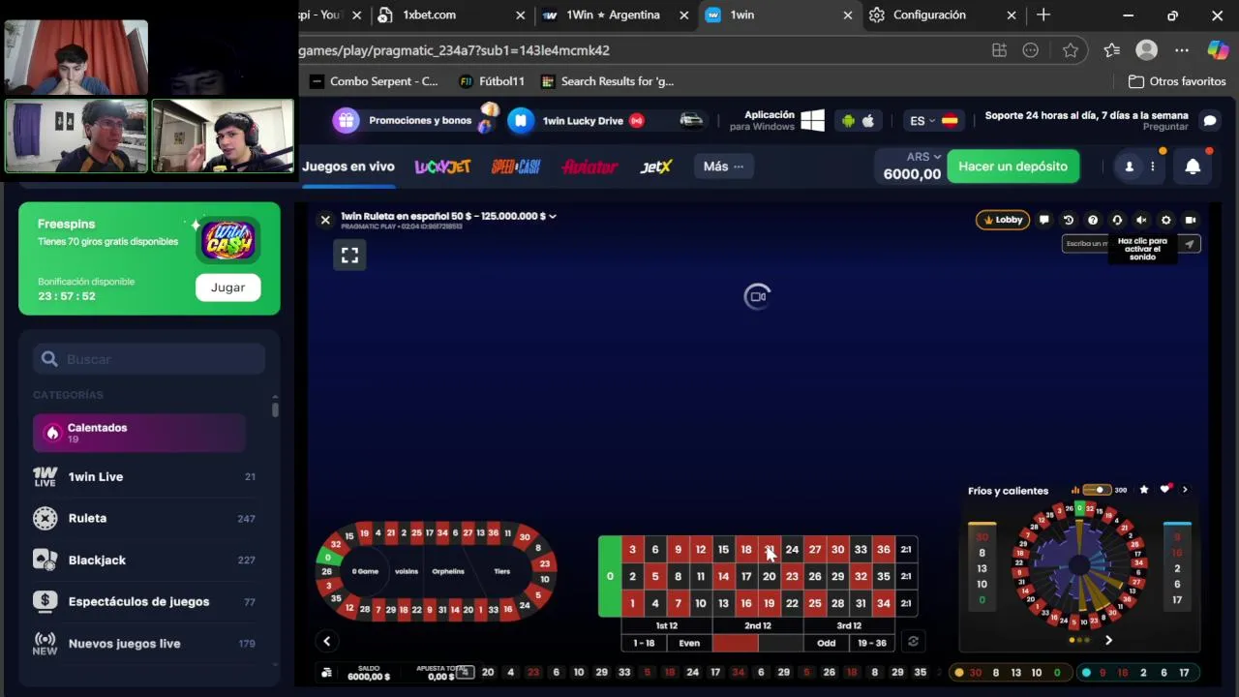Click top-row 2:1 column bet
This screenshot has height=697, width=1239.
(906, 549)
